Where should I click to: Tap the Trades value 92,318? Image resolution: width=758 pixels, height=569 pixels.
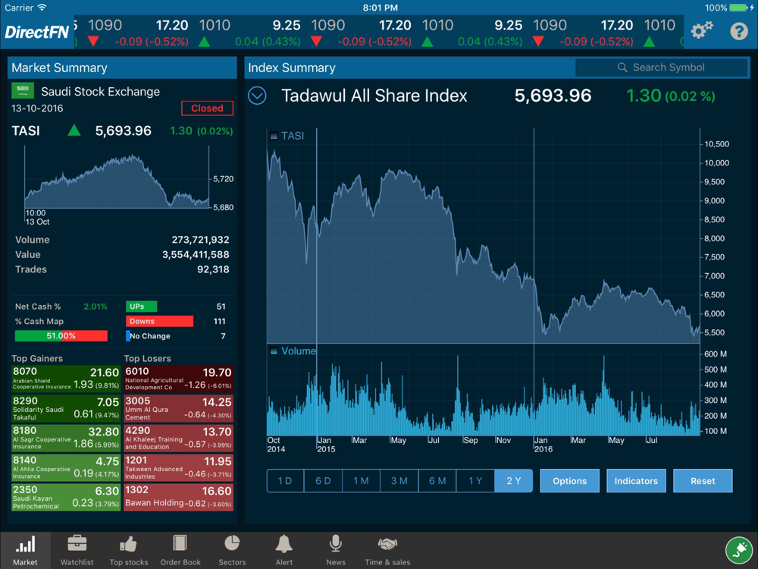coord(213,269)
